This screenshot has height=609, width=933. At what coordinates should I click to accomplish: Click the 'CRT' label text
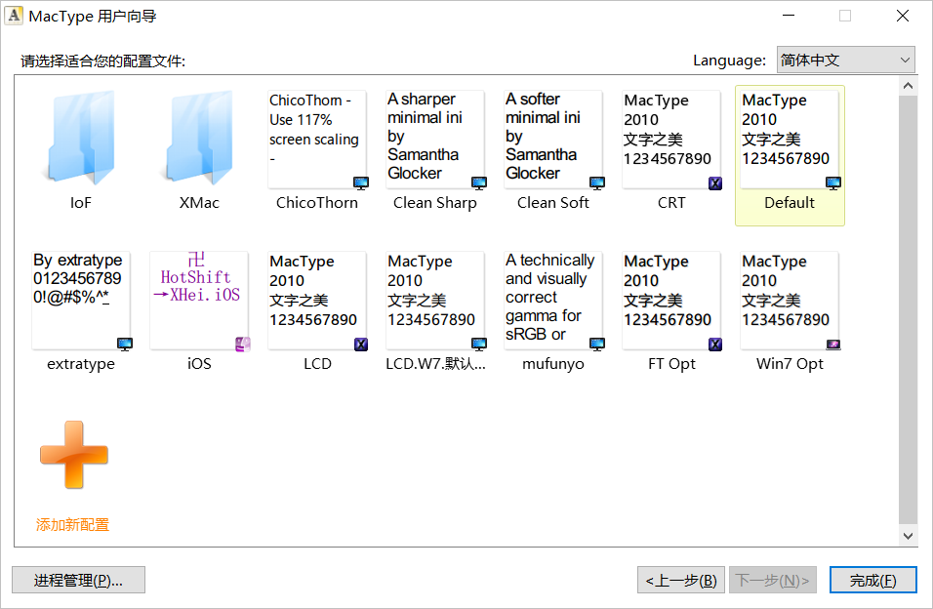[671, 203]
